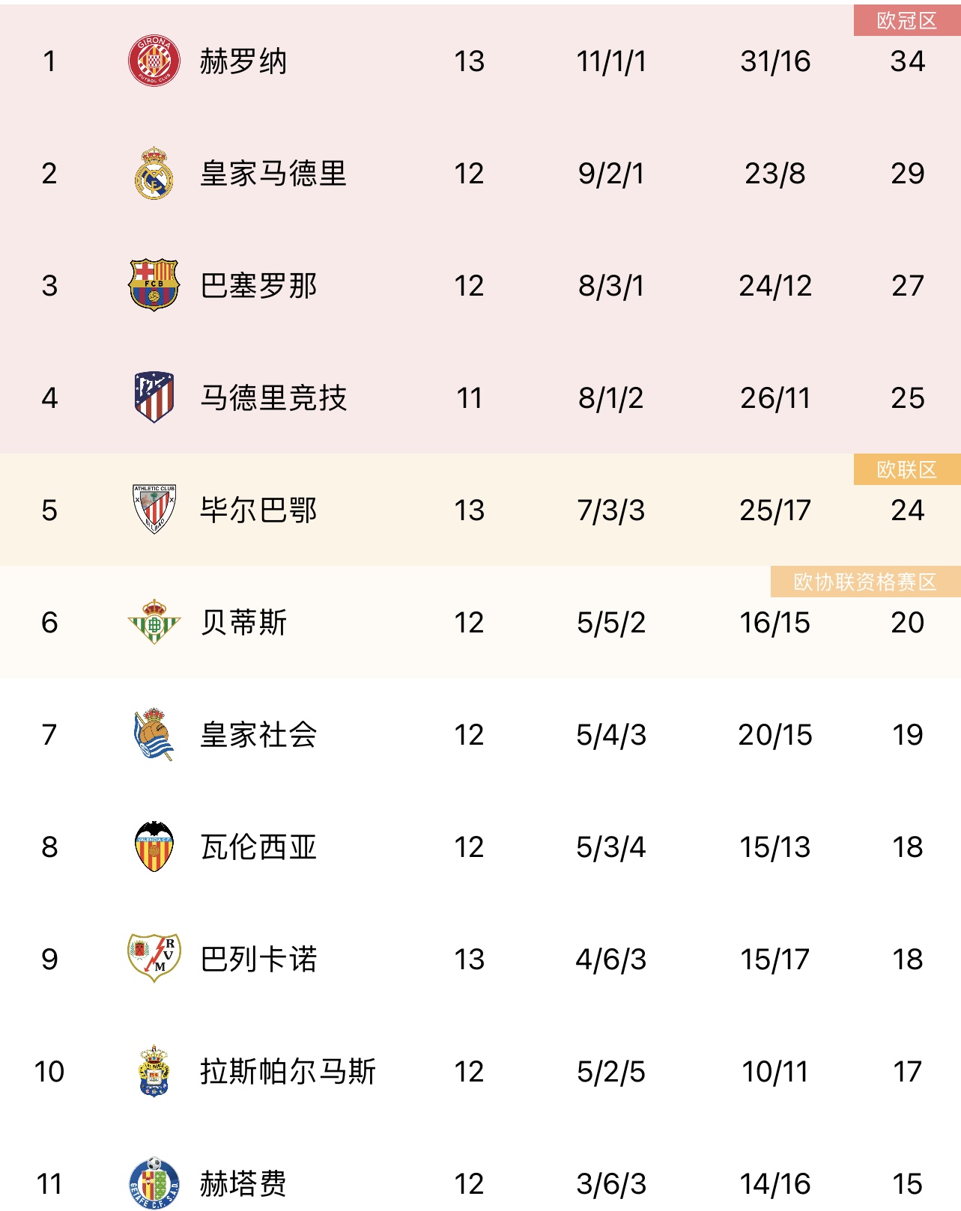The height and width of the screenshot is (1211, 961).
Task: Open team page for 赫罗纳
Action: click(x=243, y=61)
